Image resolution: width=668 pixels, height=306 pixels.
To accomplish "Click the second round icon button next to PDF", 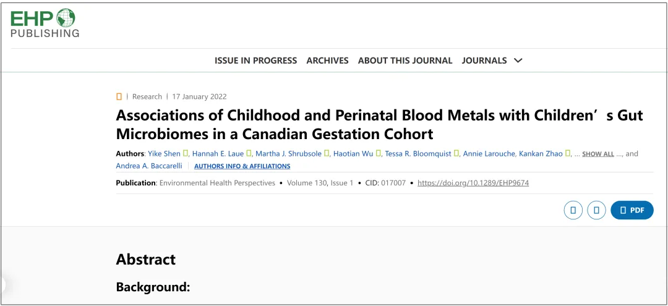I will (596, 210).
